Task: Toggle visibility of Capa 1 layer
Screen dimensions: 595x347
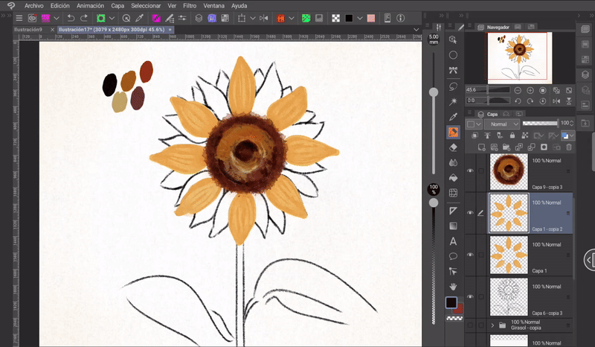Action: tap(469, 253)
